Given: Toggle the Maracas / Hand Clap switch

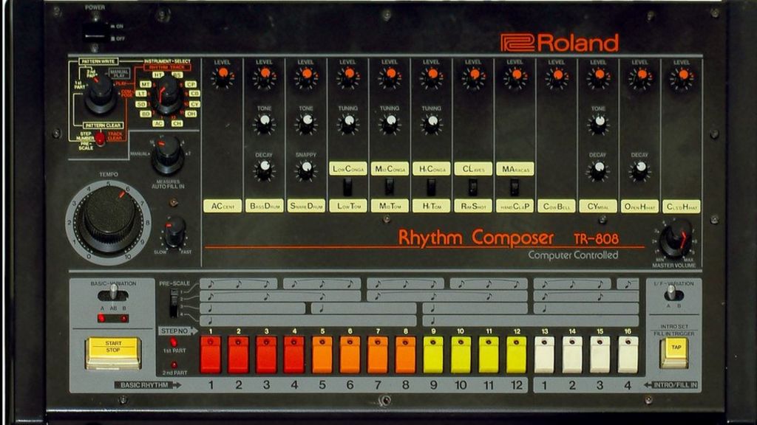Looking at the screenshot, I should tap(515, 187).
